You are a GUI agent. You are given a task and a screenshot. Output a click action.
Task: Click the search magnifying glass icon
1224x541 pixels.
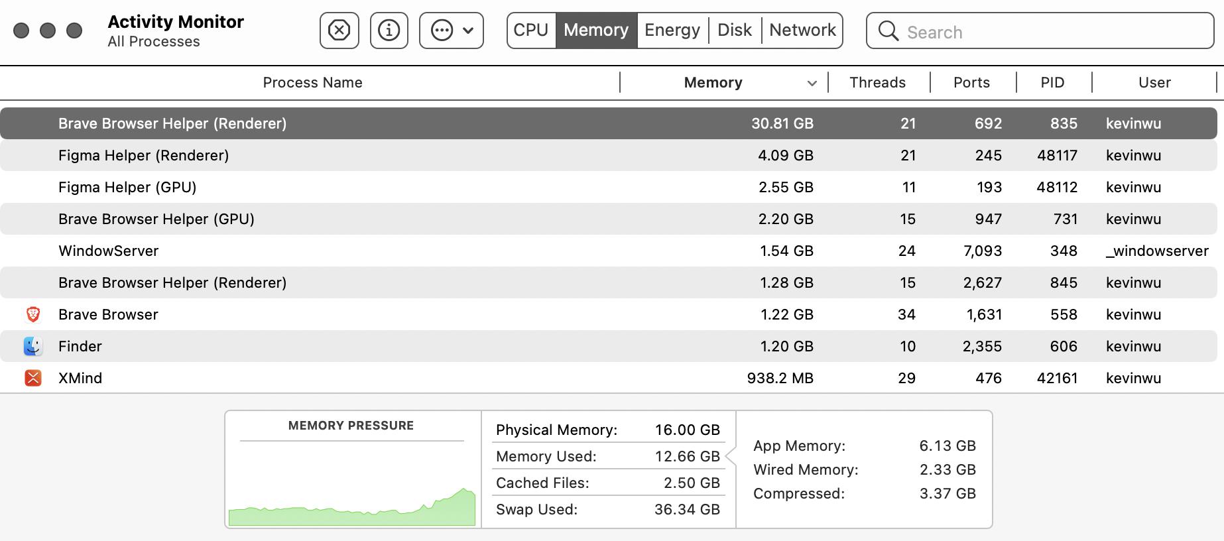(888, 31)
